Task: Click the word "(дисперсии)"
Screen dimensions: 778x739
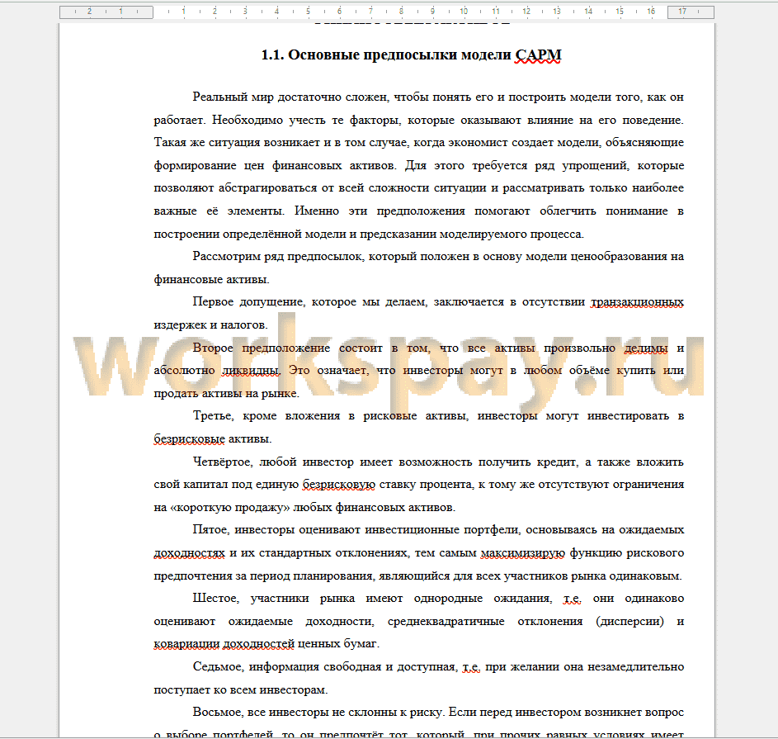Action: click(x=629, y=621)
